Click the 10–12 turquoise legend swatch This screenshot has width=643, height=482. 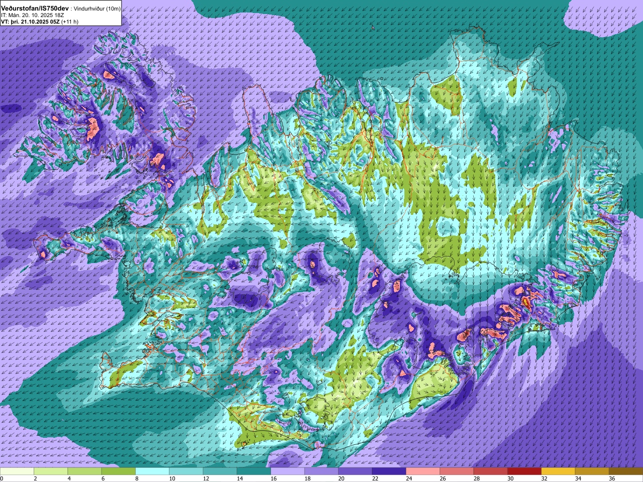point(186,471)
